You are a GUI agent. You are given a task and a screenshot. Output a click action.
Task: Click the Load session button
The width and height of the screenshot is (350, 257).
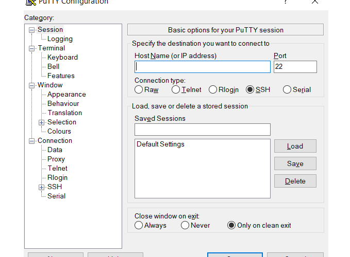pos(295,146)
